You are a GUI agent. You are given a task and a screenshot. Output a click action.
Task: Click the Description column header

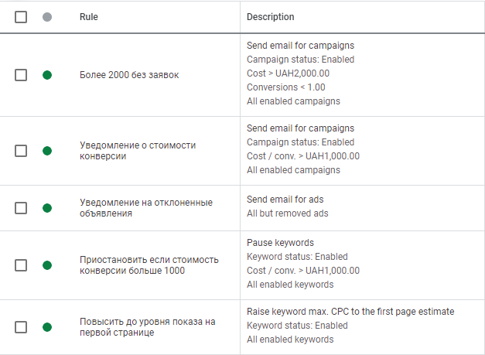tap(270, 17)
